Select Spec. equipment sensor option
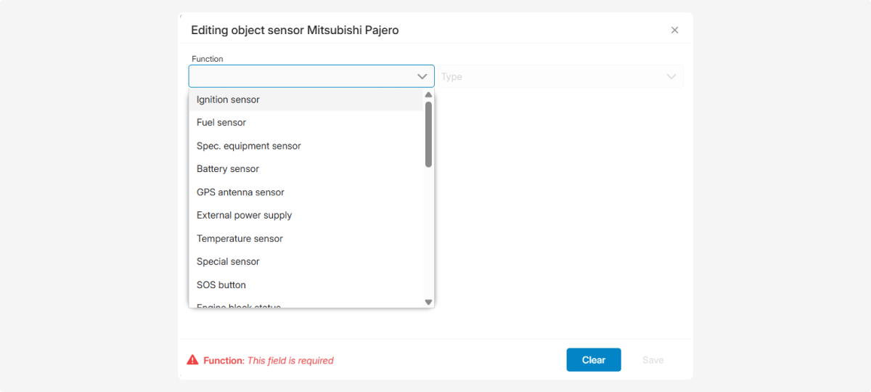This screenshot has width=871, height=392. tap(248, 146)
